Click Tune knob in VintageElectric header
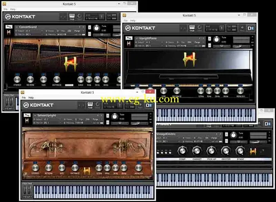The width and height of the screenshot is (276, 202). click(233, 135)
